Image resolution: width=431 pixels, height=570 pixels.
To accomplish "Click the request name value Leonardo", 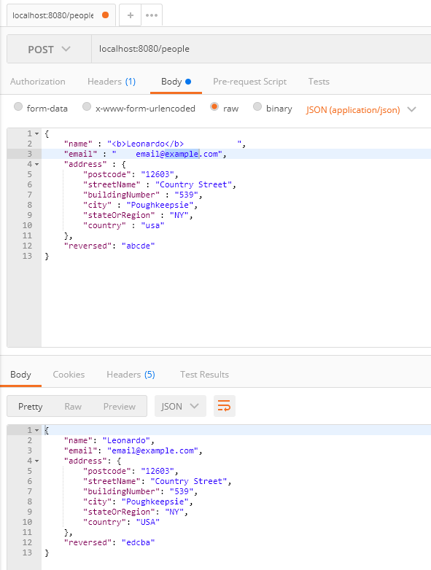I will (145, 144).
